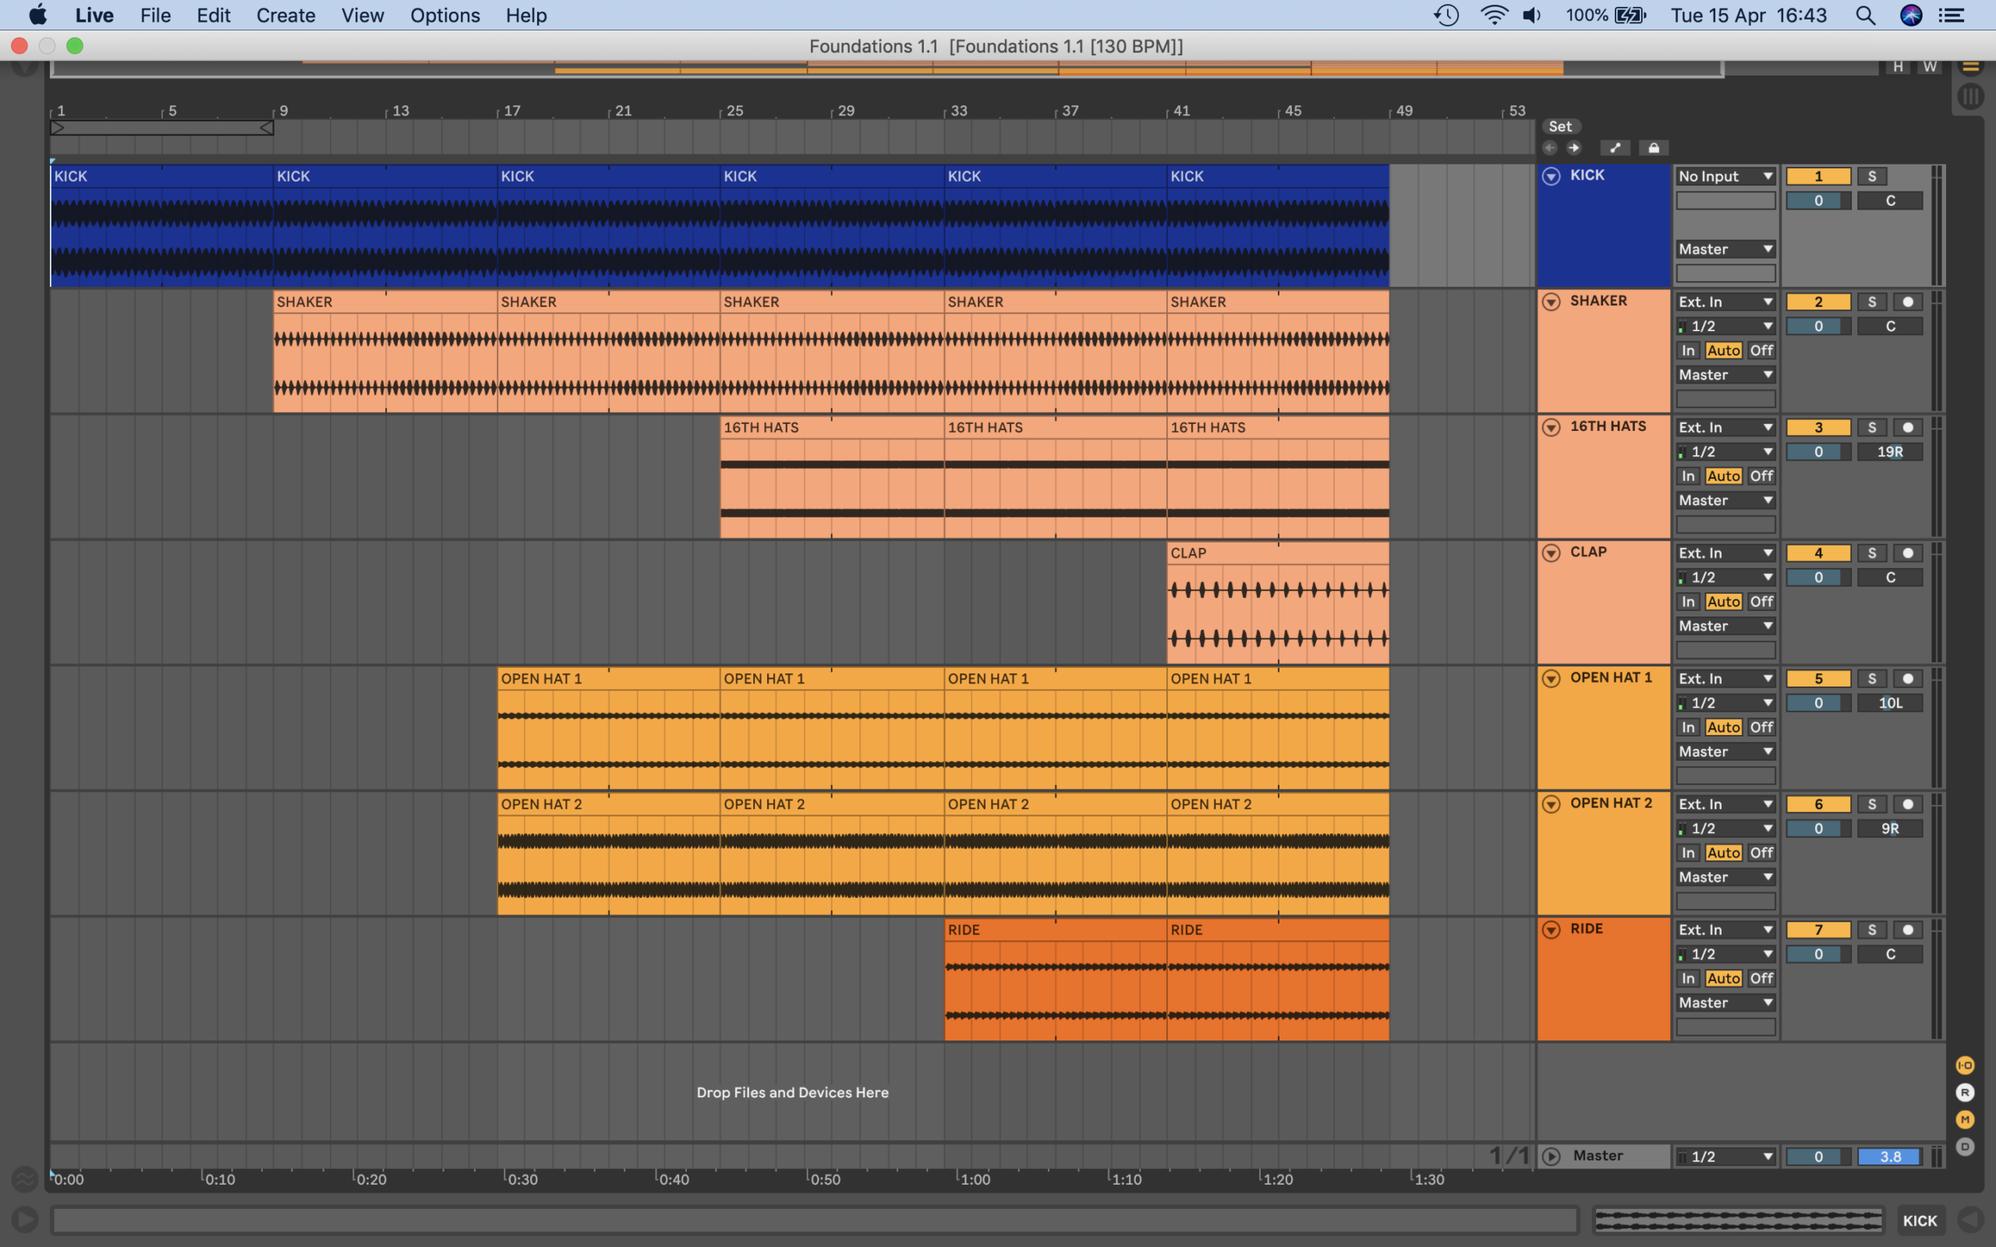
Task: Click the lock envelopes icon
Action: coord(1653,147)
